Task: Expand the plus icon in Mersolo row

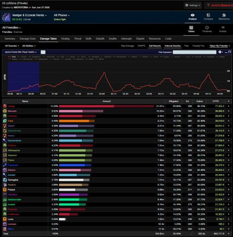Action: 228,111
